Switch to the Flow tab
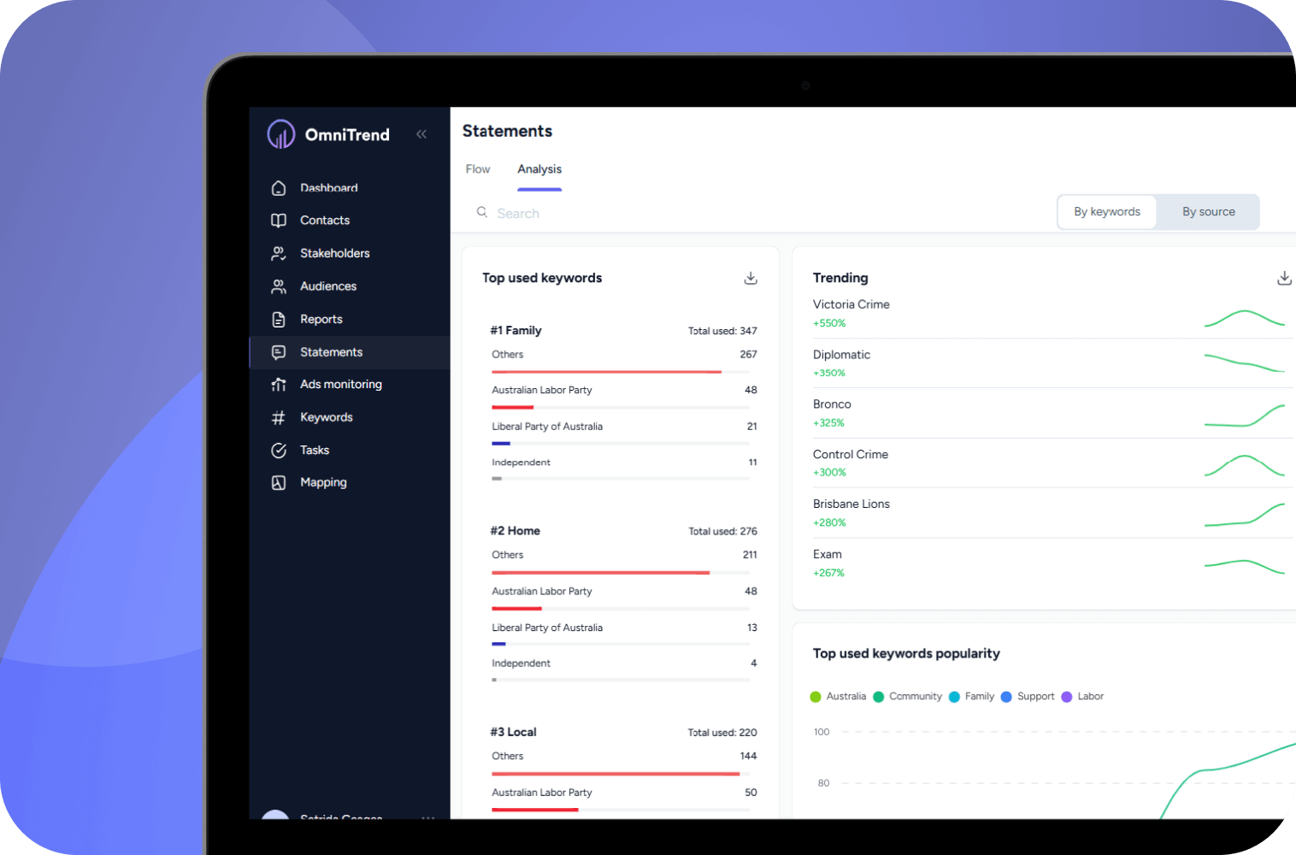This screenshot has width=1296, height=855. (478, 169)
